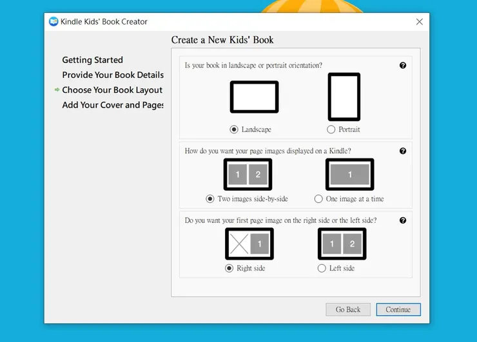This screenshot has height=342, width=477.
Task: Click the landscape orientation picture
Action: (x=255, y=97)
